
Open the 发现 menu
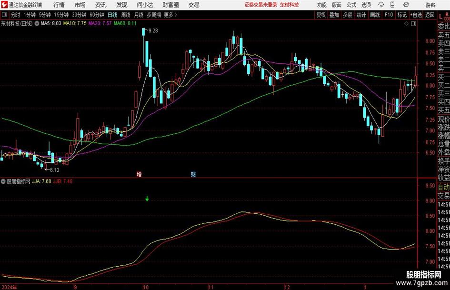coord(122,5)
